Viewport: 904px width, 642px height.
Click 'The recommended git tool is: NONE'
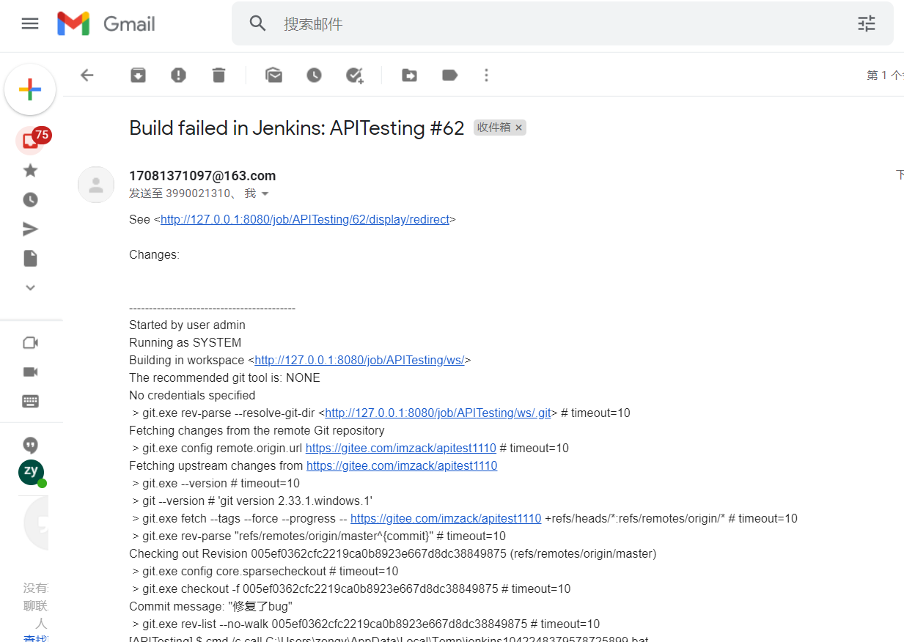(224, 377)
